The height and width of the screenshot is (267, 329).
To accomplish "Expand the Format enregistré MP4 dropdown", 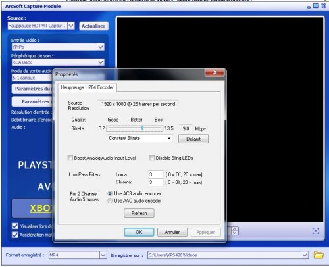I will [103, 255].
